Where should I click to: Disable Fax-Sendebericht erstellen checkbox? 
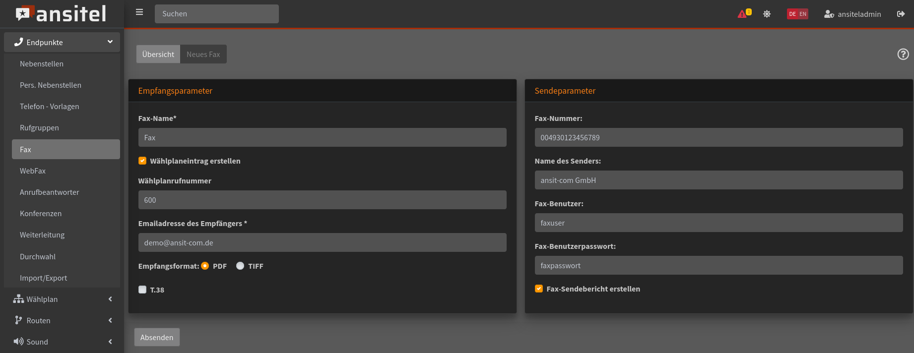pyautogui.click(x=539, y=289)
